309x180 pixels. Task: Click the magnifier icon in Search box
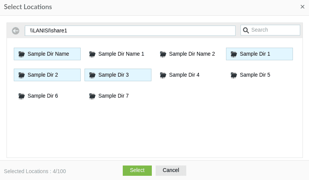pyautogui.click(x=246, y=30)
